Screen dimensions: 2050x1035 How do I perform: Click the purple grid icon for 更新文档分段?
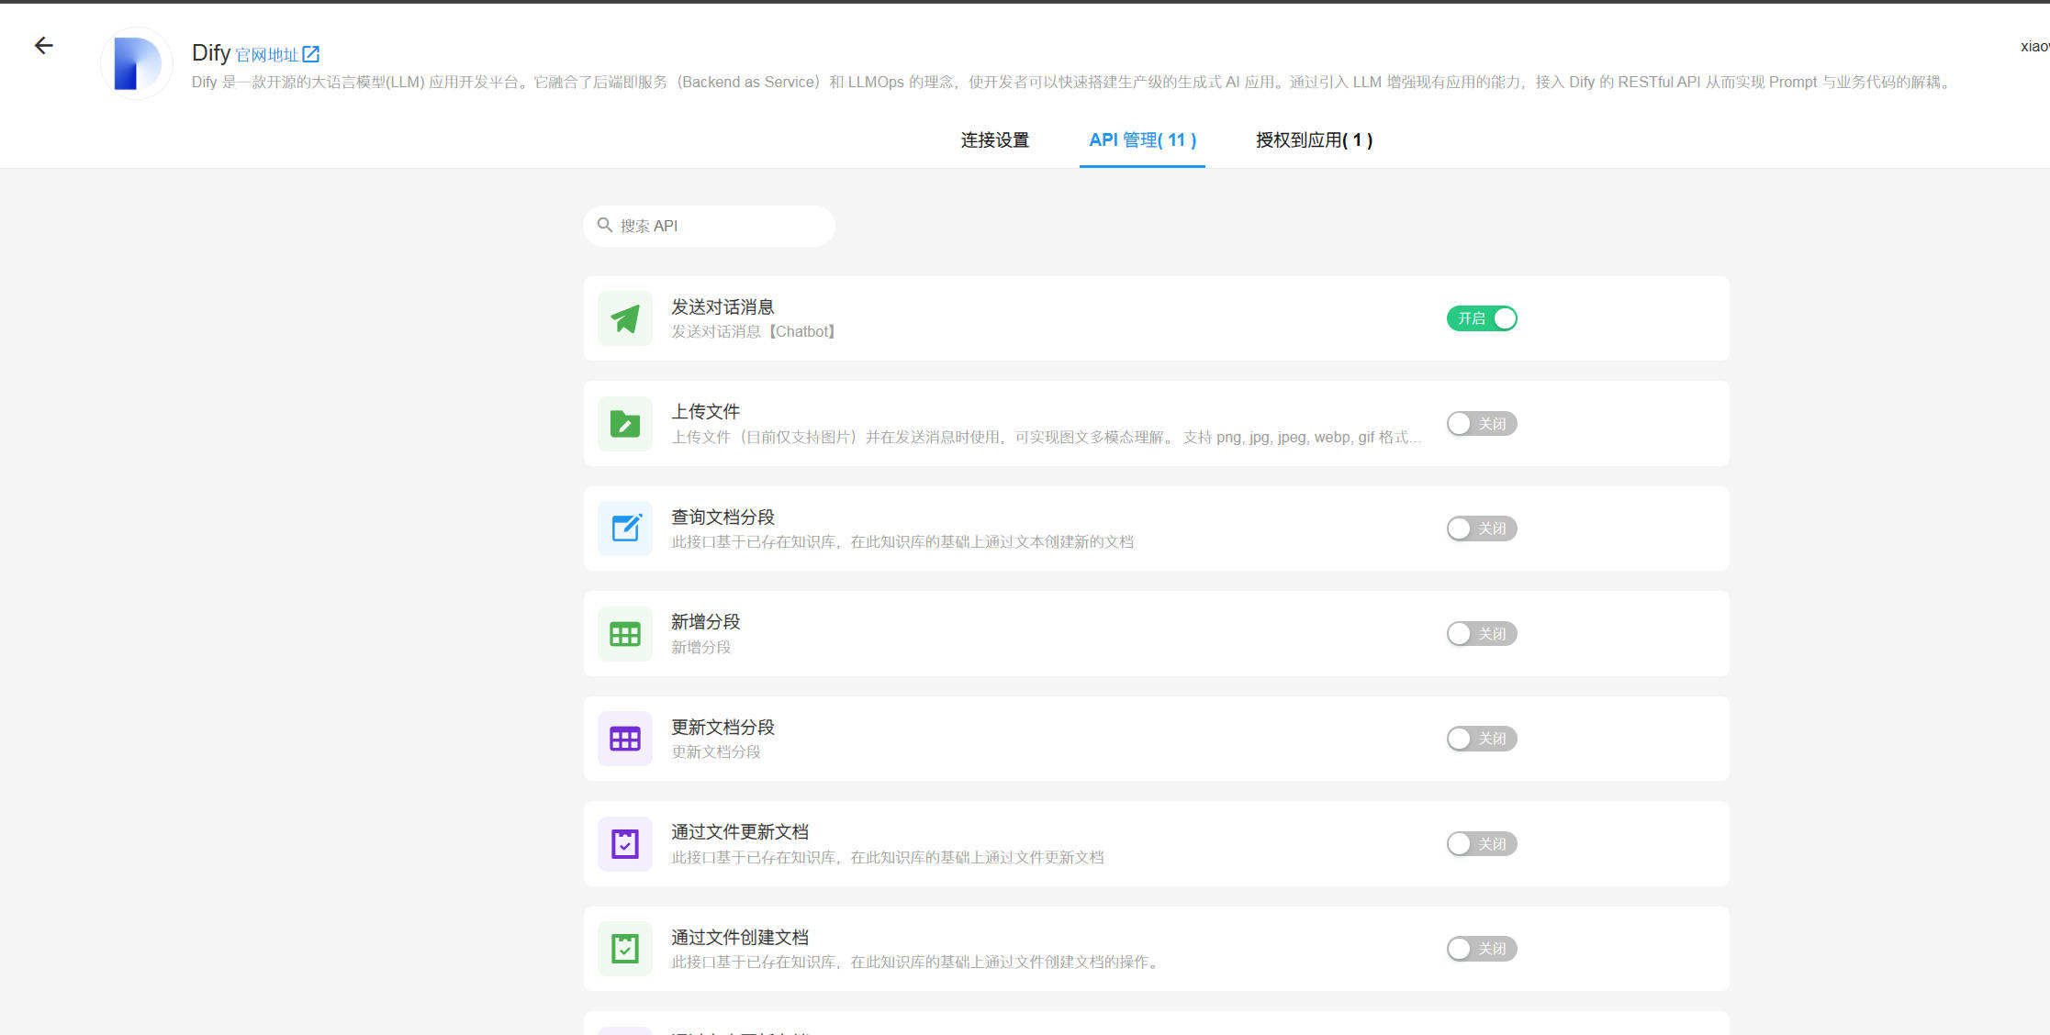(625, 739)
